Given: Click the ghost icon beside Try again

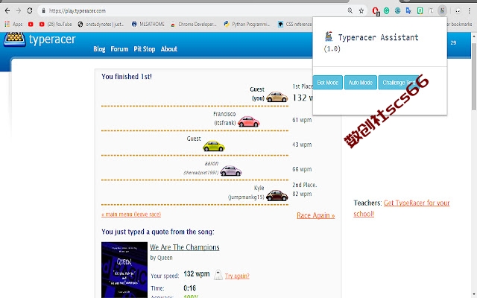Looking at the screenshot, I should point(218,275).
